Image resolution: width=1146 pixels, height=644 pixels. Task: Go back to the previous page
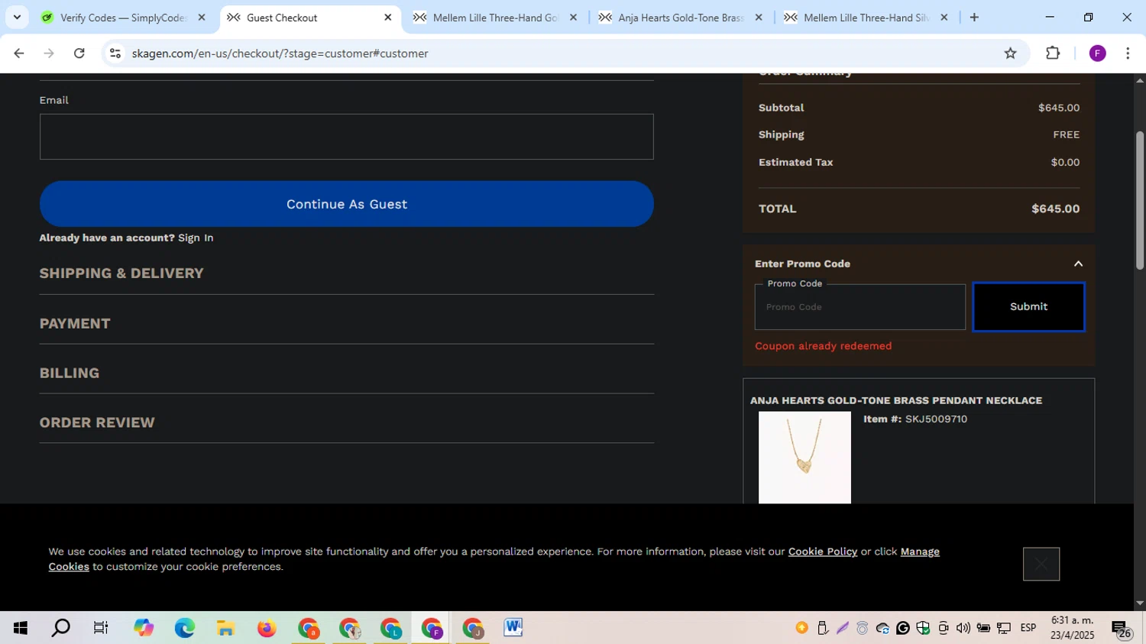click(x=18, y=53)
